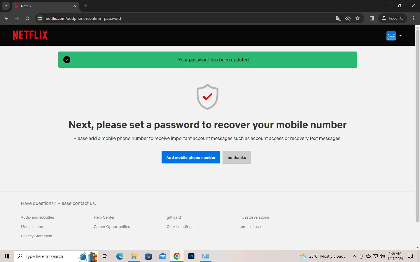Open Career Opportunities link
The image size is (420, 262).
tap(112, 226)
